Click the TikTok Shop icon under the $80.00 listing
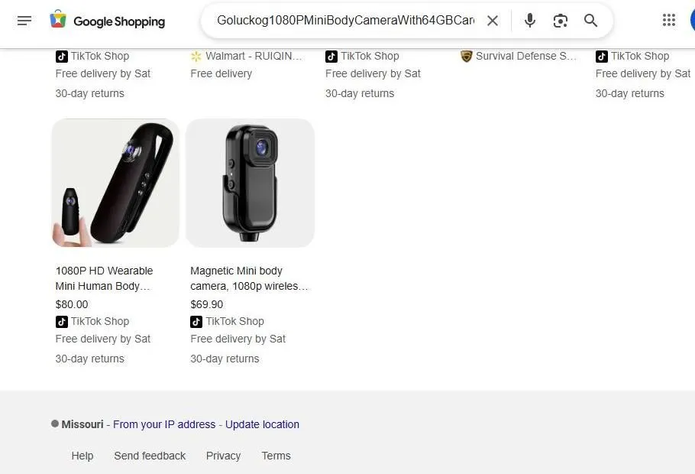695x474 pixels. click(x=62, y=321)
